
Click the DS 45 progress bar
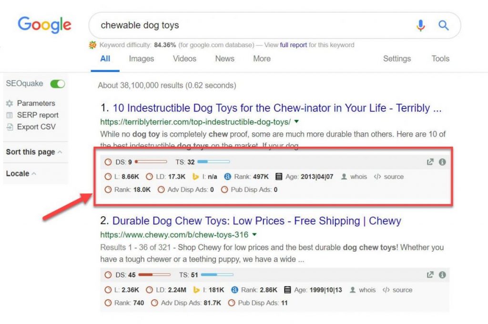pos(154,275)
